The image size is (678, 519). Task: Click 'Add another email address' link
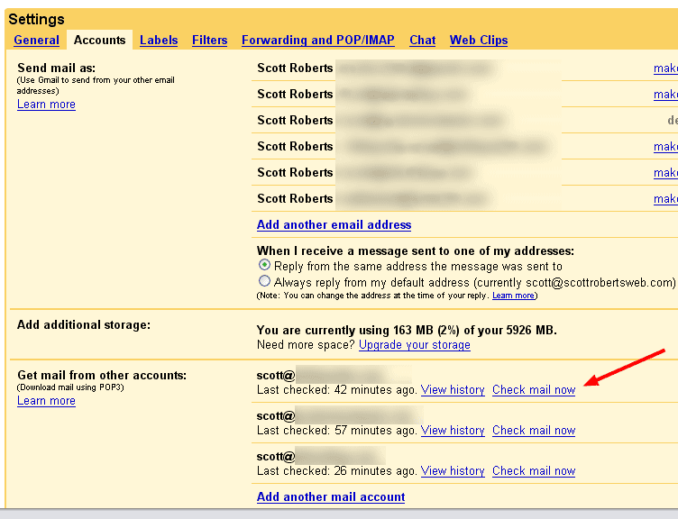point(334,224)
